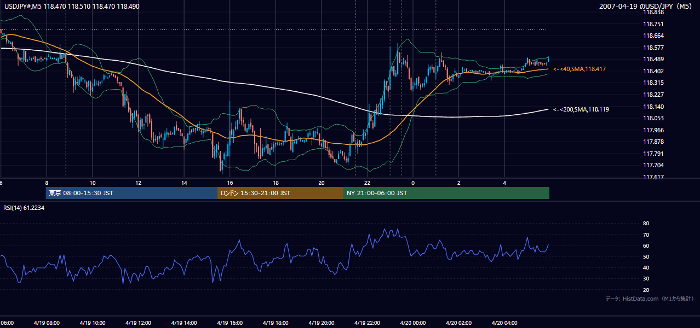Click the 40 SMA 118.417 label
700x328 pixels.
(x=579, y=69)
